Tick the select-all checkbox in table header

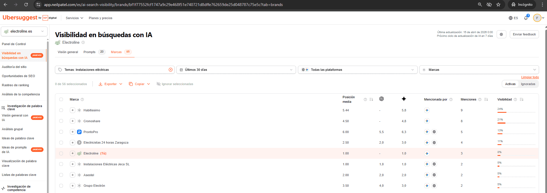click(61, 99)
